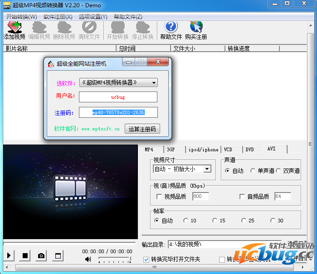Select the 自动 frame rate radio button
This screenshot has height=274, width=317.
(156, 220)
